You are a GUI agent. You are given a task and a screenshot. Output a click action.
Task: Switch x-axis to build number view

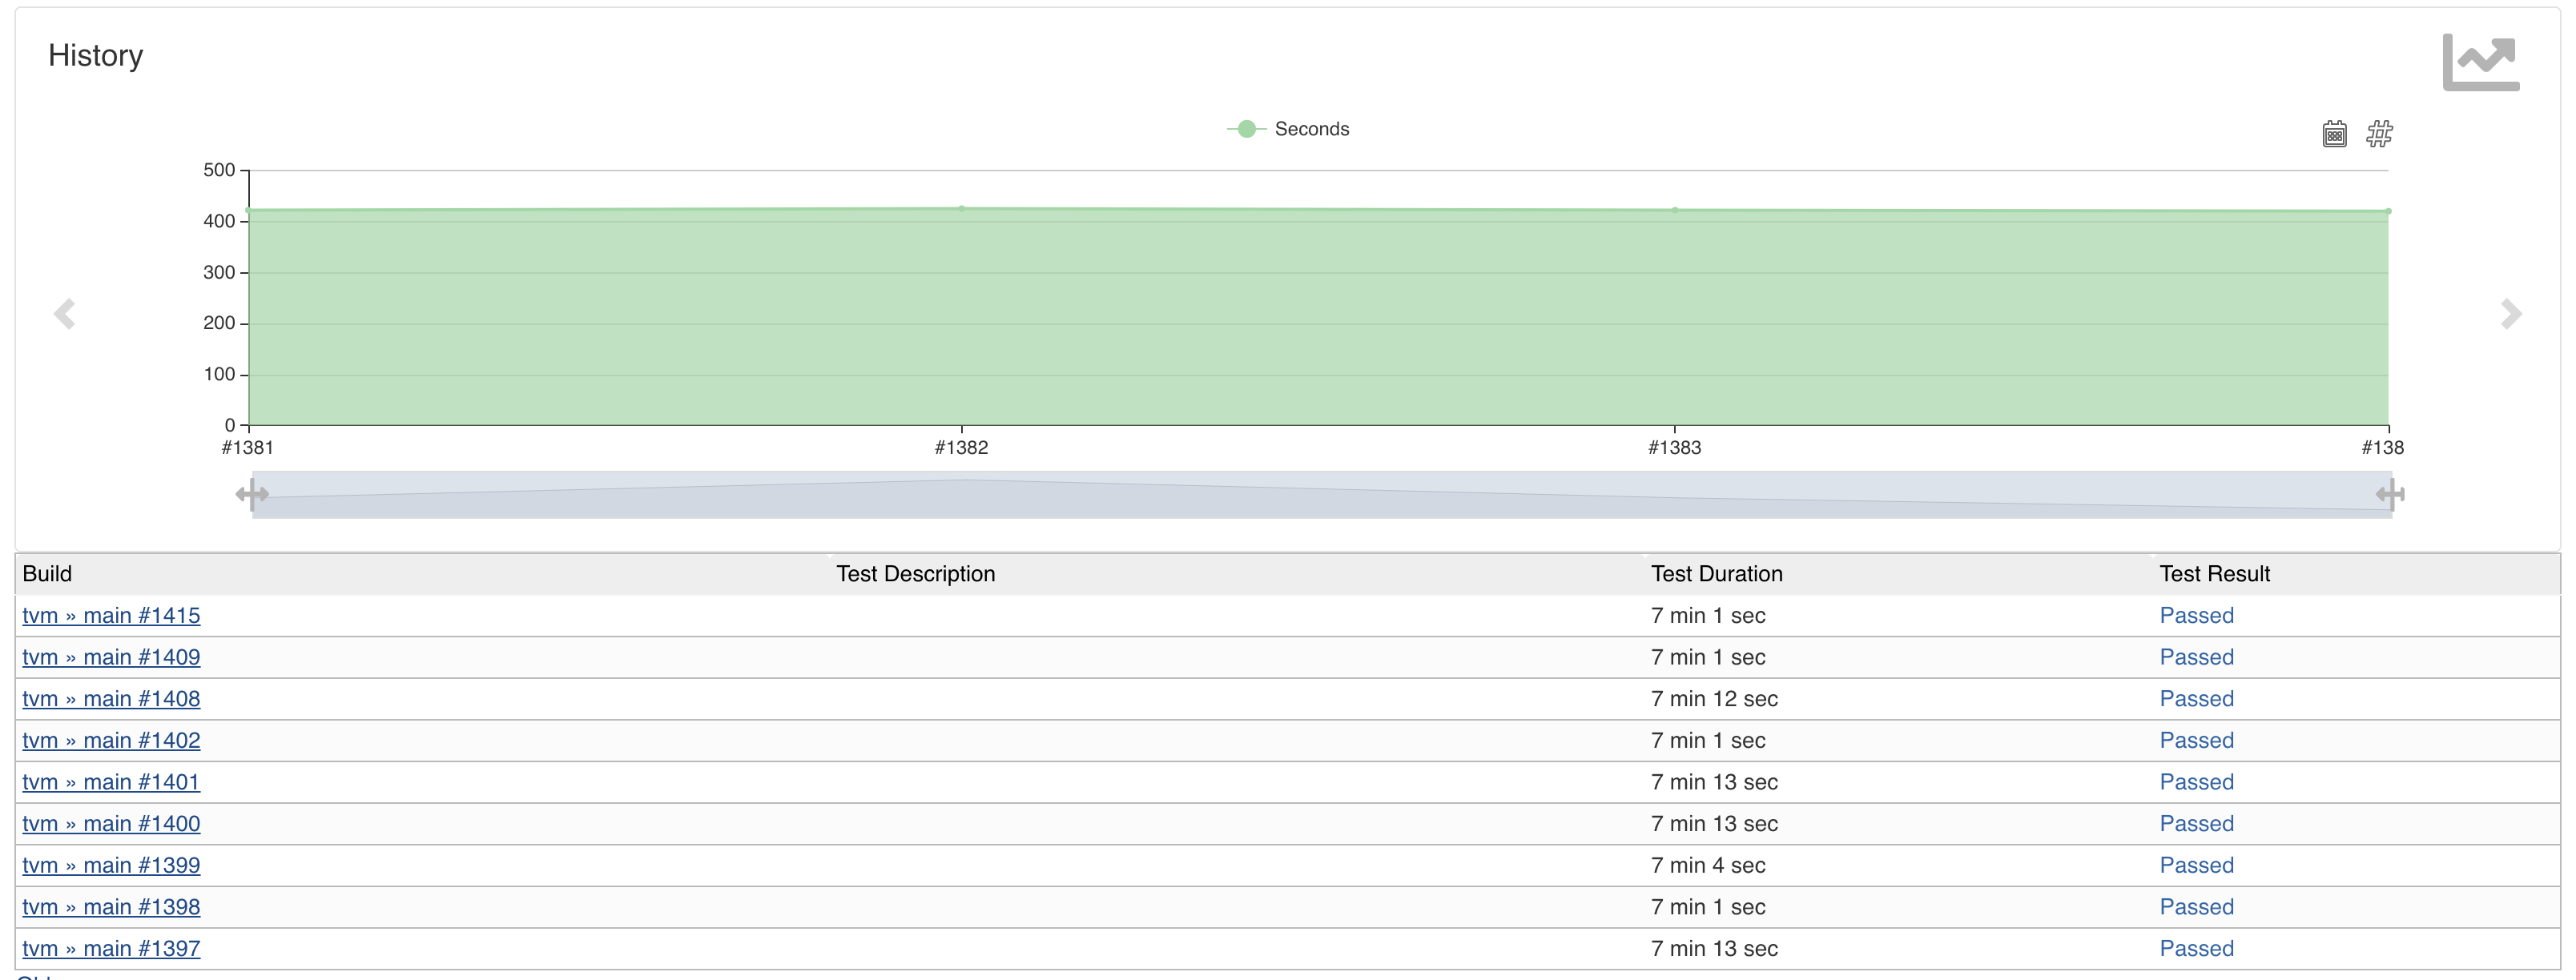coord(2379,134)
